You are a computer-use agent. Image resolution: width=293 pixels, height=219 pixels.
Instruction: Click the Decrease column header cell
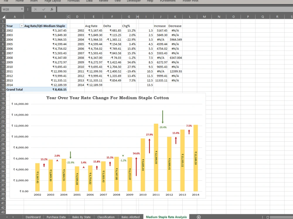[x=175, y=26]
